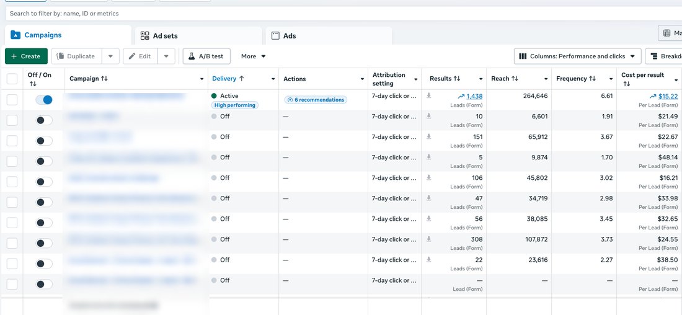This screenshot has height=315, width=682.
Task: Click the download icon beside 47 results
Action: pyautogui.click(x=428, y=198)
